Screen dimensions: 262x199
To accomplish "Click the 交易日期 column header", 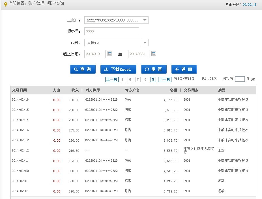I will [x=19, y=90].
